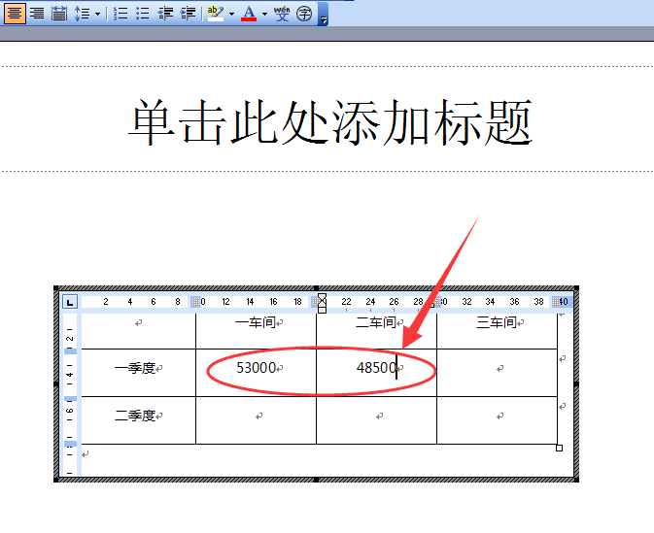Click the table resize handle at bottom-right corner
The width and height of the screenshot is (654, 533).
click(560, 448)
